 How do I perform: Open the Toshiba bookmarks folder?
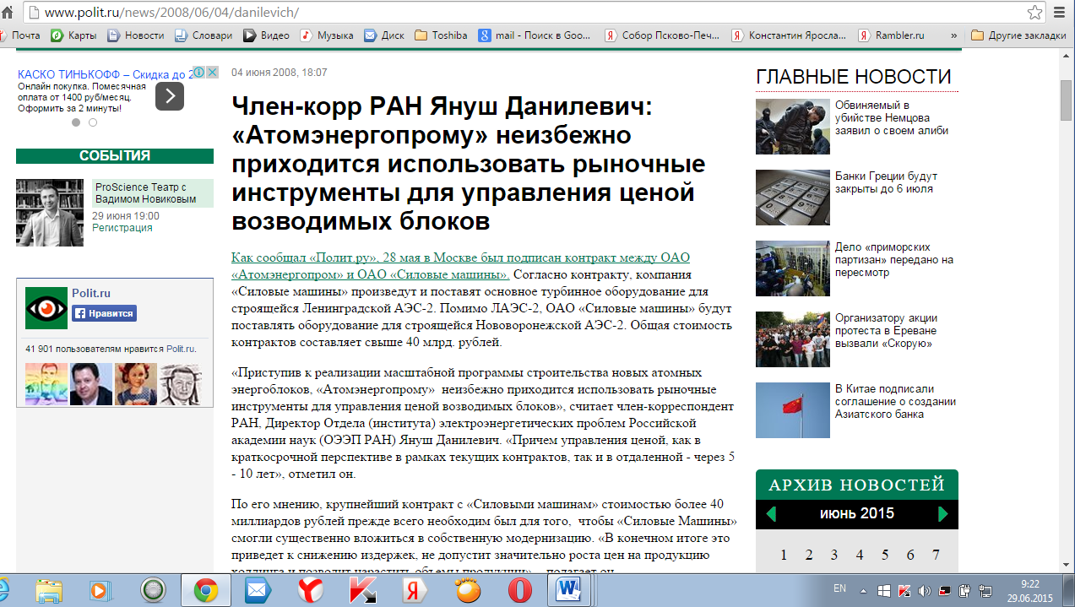[x=441, y=35]
